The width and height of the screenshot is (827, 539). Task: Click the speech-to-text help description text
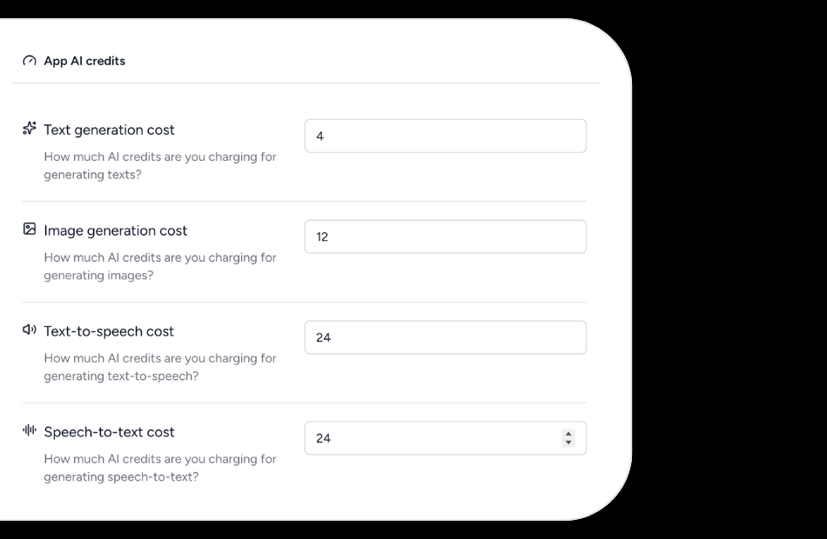click(x=159, y=468)
